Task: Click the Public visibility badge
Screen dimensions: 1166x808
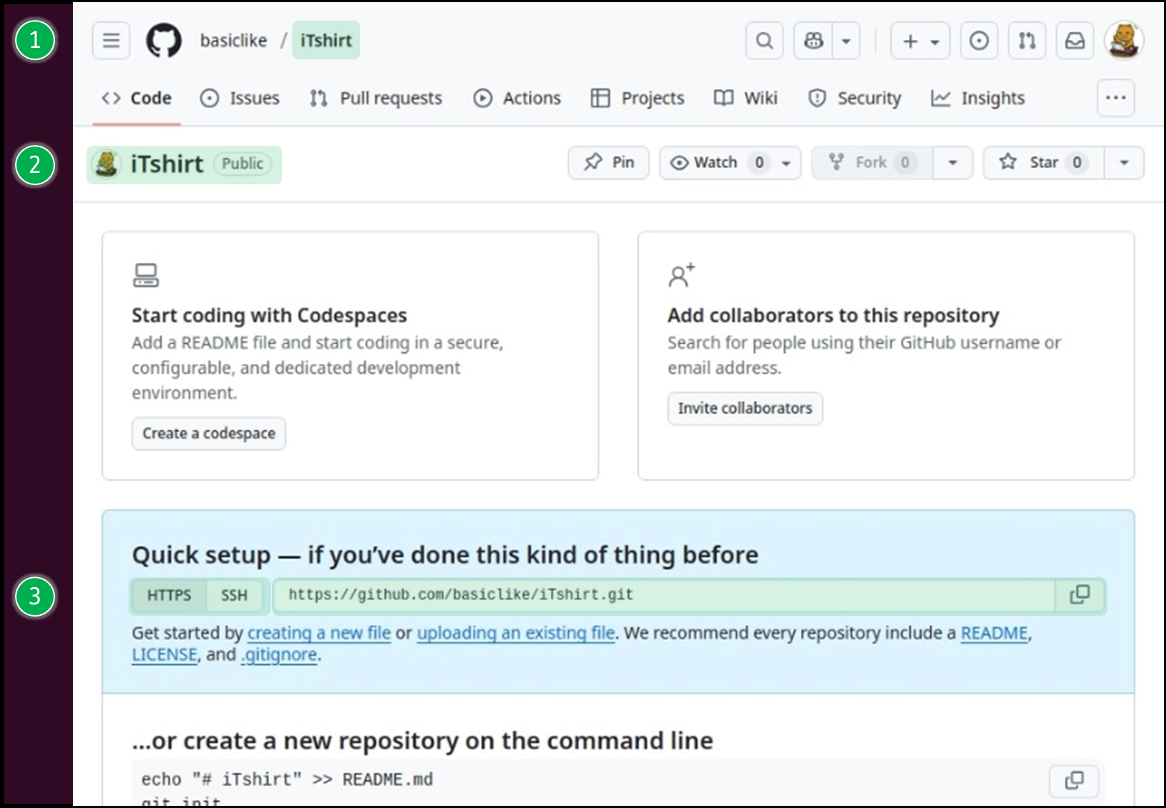Action: 242,164
